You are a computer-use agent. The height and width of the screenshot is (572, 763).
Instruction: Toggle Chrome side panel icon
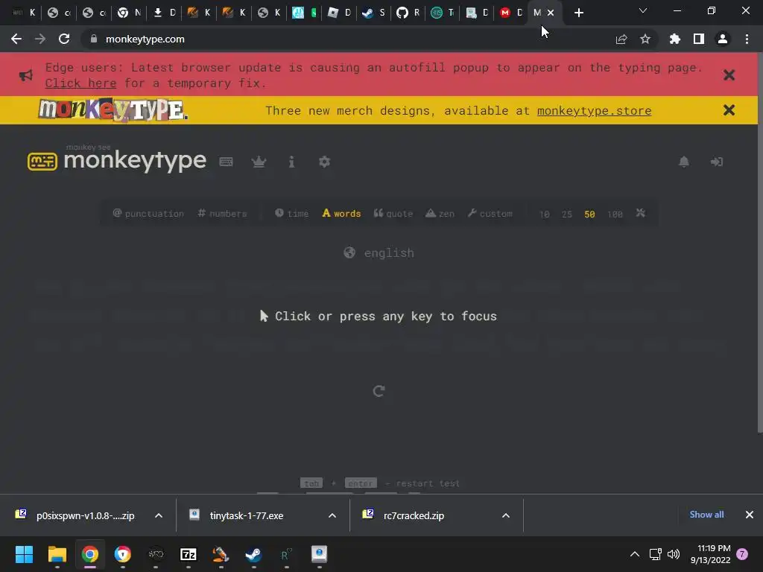[x=699, y=39]
